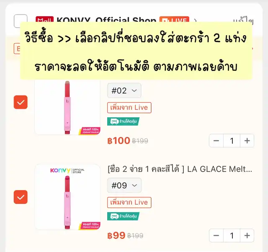268x252 pixels.
Task: Tap the LIVE badge icon
Action: pyautogui.click(x=174, y=19)
